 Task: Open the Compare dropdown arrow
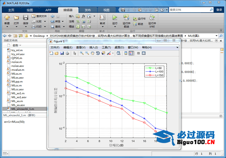45,21
